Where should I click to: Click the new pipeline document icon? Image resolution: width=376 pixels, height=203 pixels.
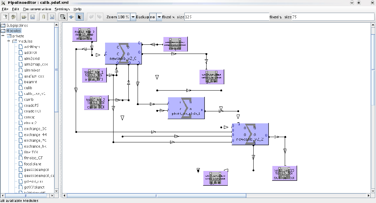(5, 17)
